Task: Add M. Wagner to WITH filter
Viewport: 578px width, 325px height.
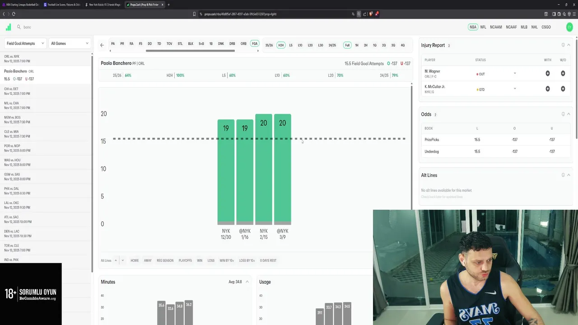Action: pos(548,74)
